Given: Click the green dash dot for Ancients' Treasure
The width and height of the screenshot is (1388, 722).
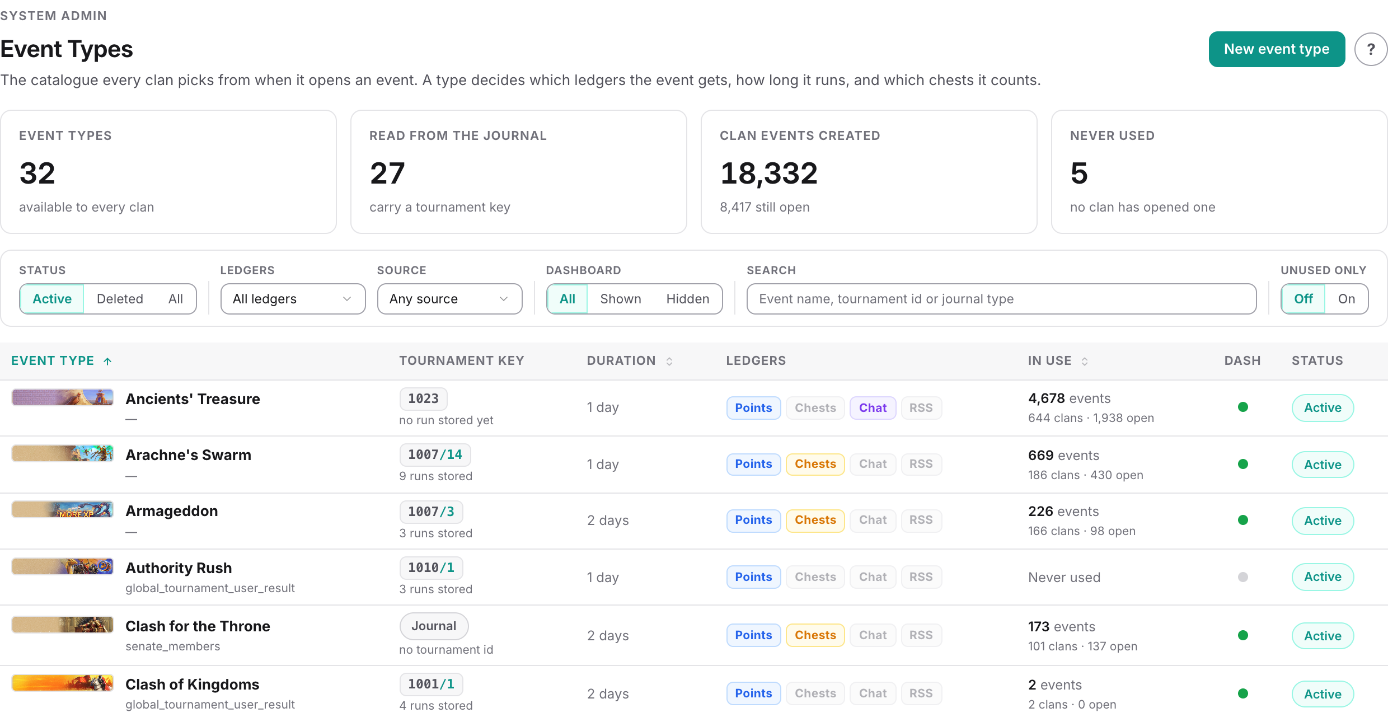Looking at the screenshot, I should 1243,407.
